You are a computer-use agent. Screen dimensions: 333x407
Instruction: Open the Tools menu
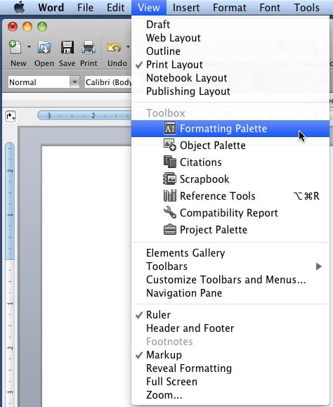click(x=306, y=7)
